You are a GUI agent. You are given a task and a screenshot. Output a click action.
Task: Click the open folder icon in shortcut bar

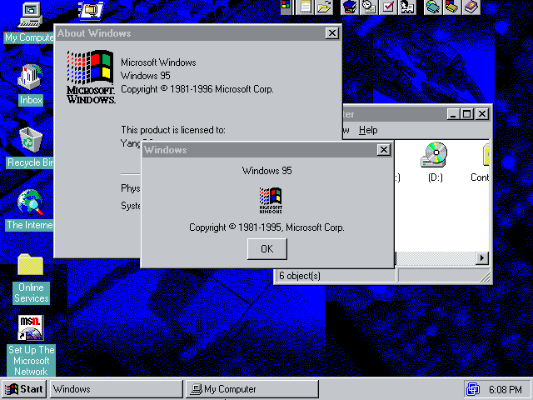(x=324, y=7)
